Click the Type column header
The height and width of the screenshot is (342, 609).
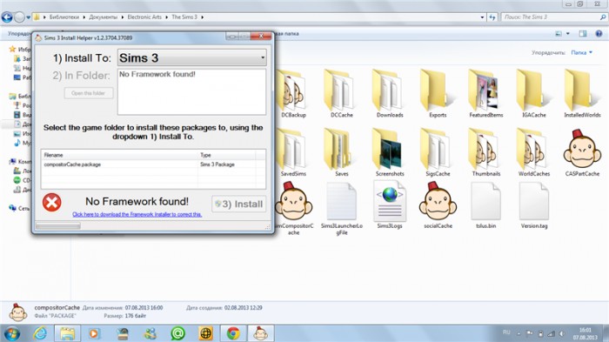pyautogui.click(x=227, y=155)
